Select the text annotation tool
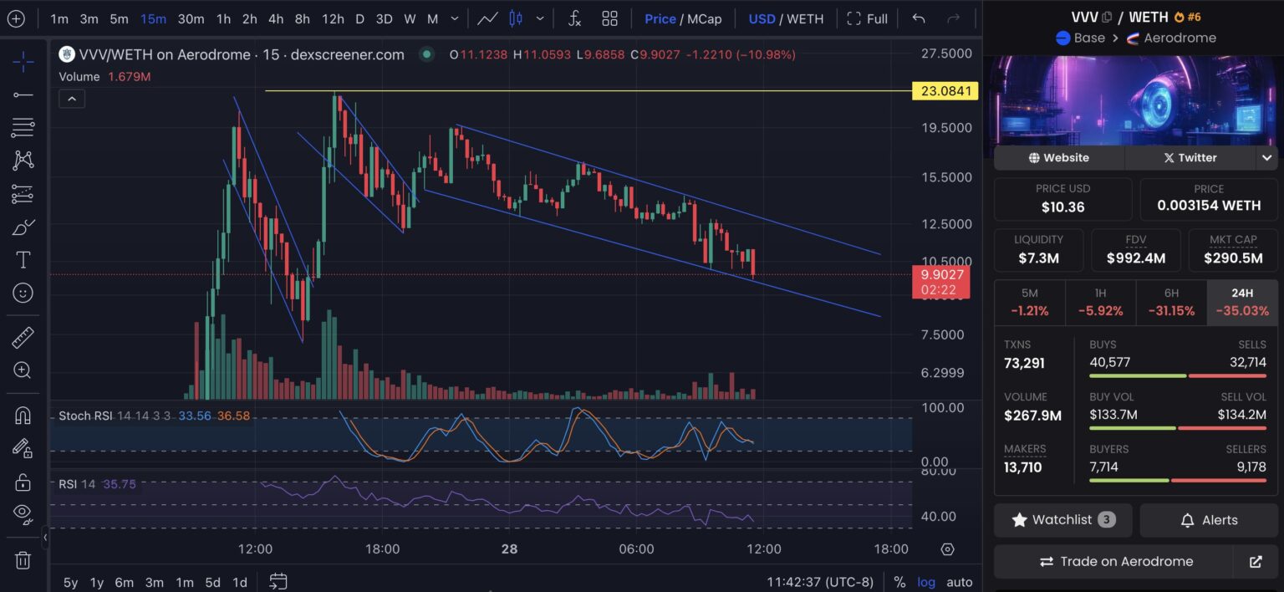Viewport: 1284px width, 592px height. tap(23, 260)
